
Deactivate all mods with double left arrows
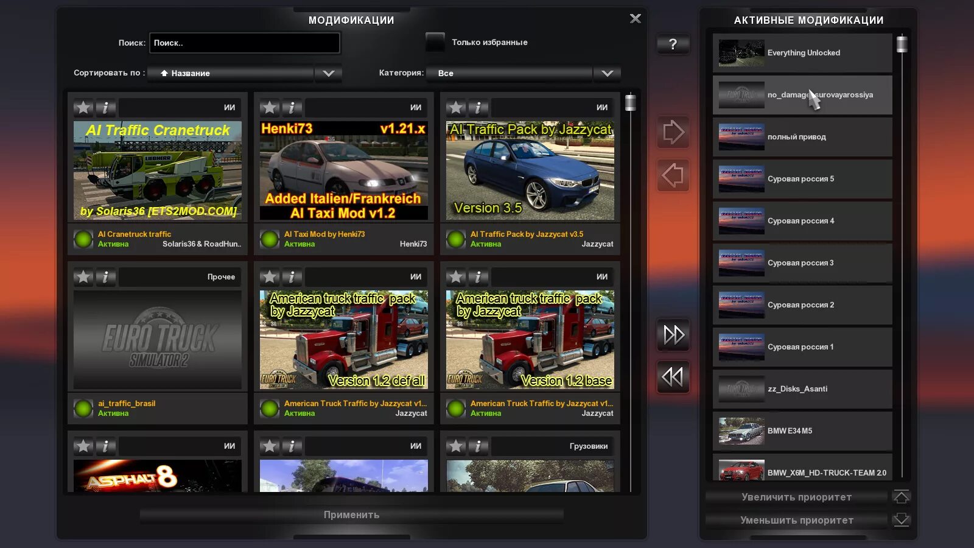pos(673,377)
